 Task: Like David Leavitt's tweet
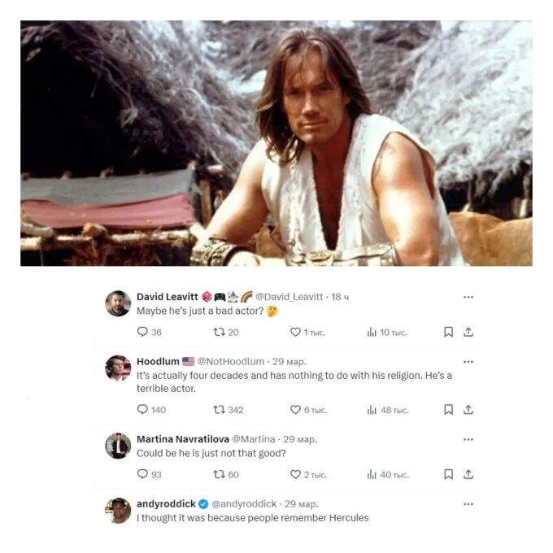tap(295, 332)
